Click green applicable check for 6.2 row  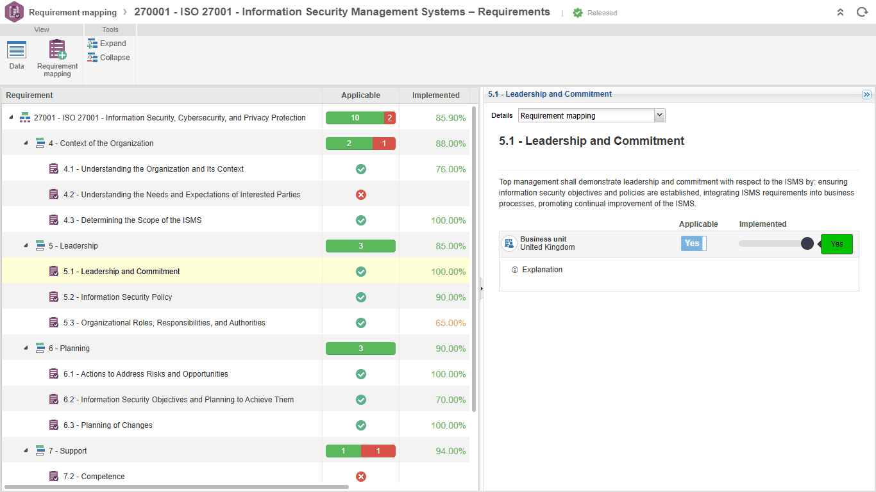[361, 400]
